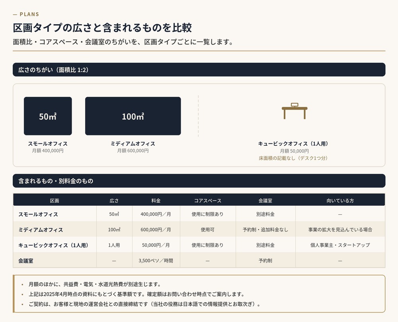Viewport: 398px width, 322px height.
Task: Click 月額 50,000円 price caption
Action: point(295,151)
